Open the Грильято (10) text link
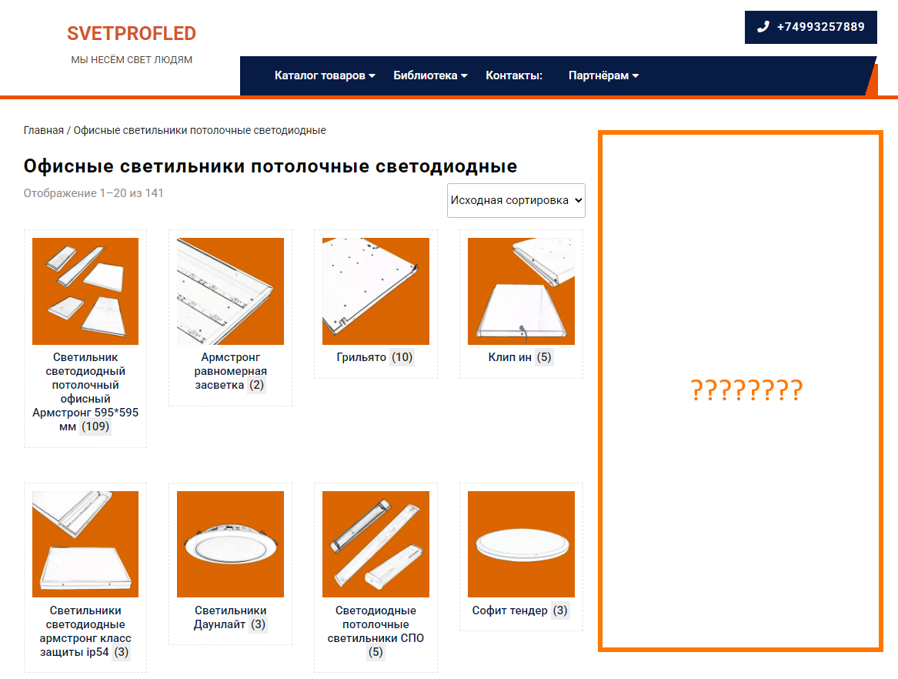The image size is (898, 679). coord(375,357)
